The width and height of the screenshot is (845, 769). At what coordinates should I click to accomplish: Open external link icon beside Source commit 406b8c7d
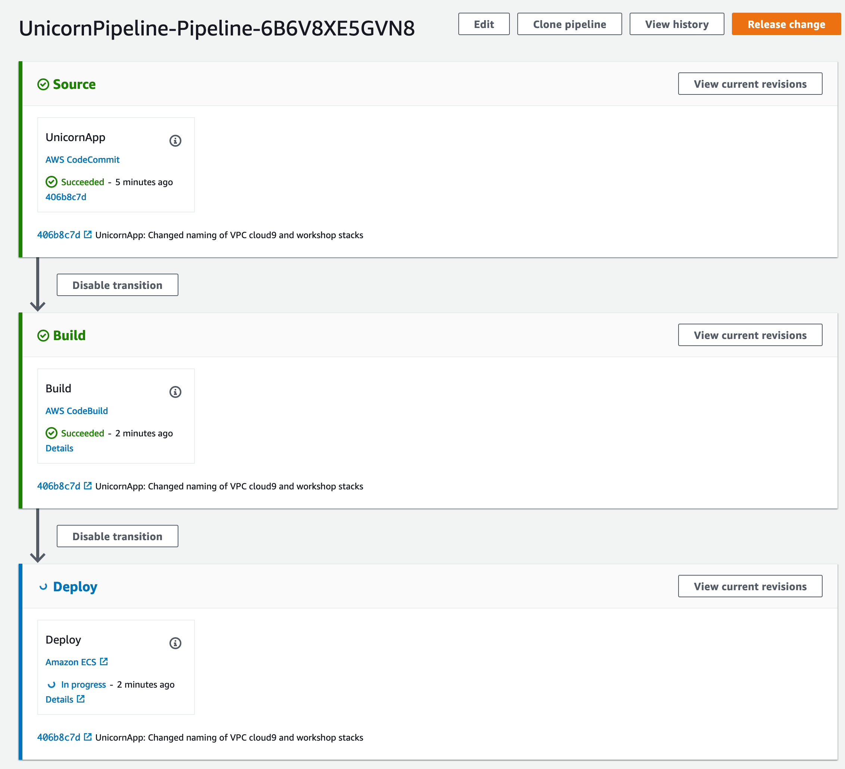tap(88, 234)
